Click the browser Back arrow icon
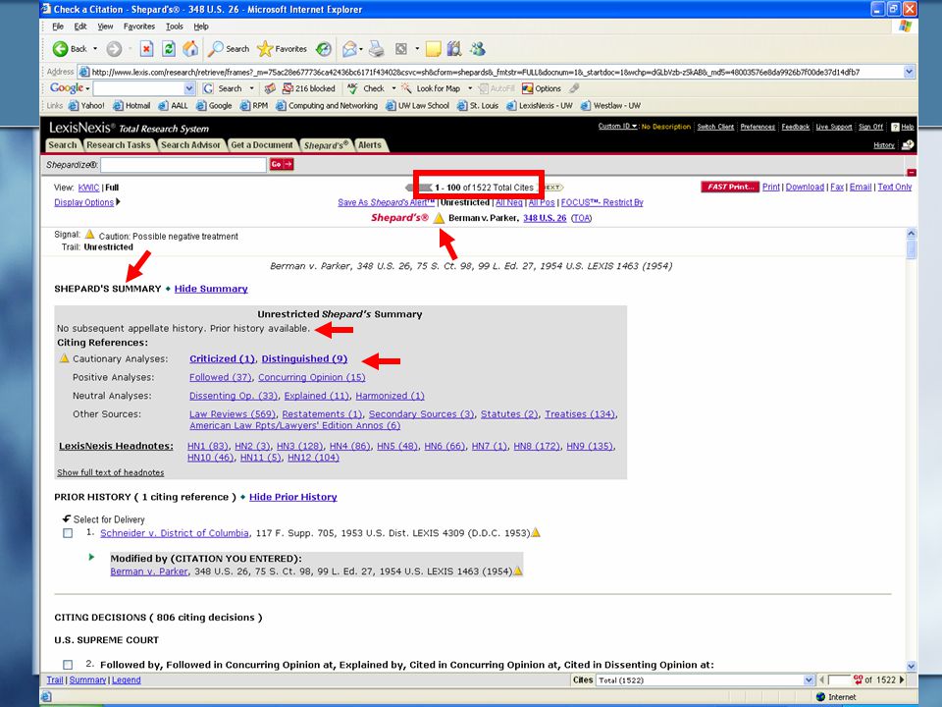 (x=60, y=49)
